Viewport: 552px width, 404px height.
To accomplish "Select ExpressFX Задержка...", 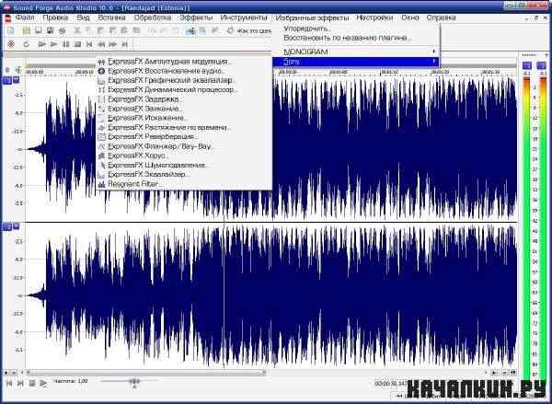I will coord(184,99).
